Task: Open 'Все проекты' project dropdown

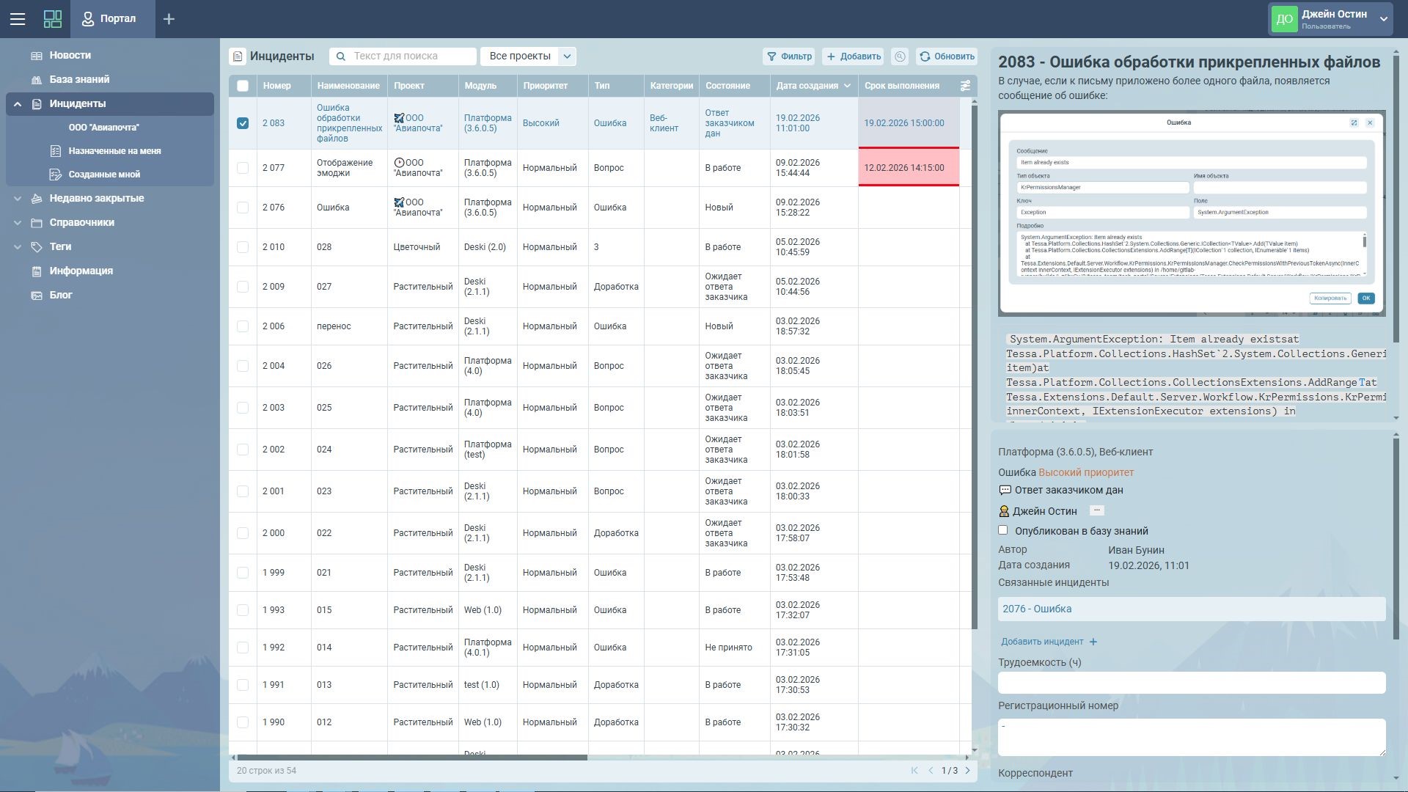Action: pos(566,56)
